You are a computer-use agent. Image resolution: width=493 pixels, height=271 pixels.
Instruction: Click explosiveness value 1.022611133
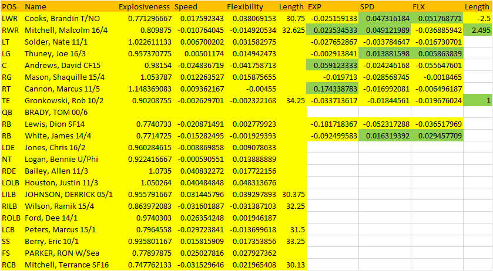(x=150, y=42)
